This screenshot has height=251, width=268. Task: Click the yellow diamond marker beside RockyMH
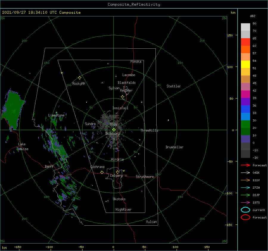click(x=80, y=78)
